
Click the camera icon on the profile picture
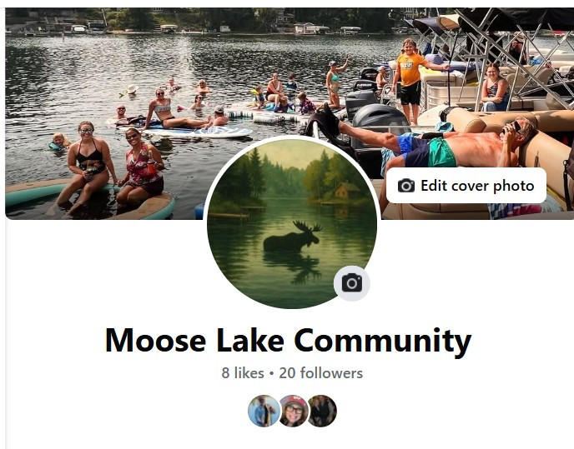tap(352, 283)
